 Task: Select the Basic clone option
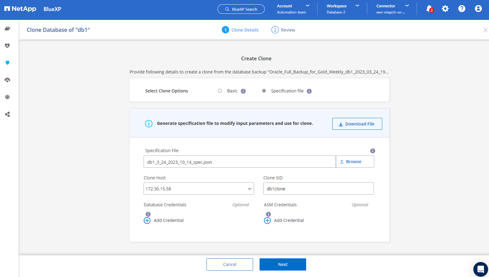click(220, 91)
